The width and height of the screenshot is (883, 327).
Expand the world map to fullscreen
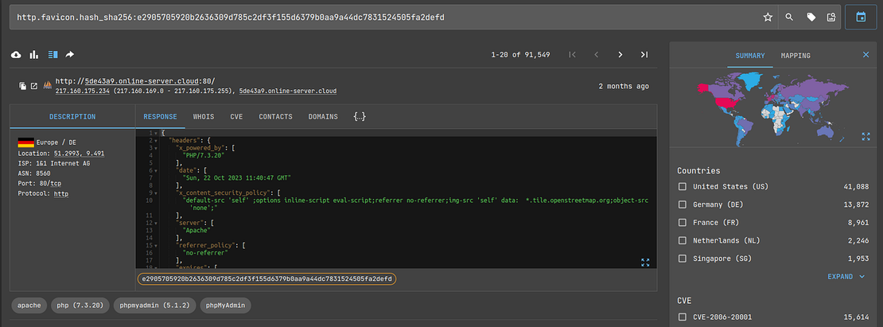point(865,137)
